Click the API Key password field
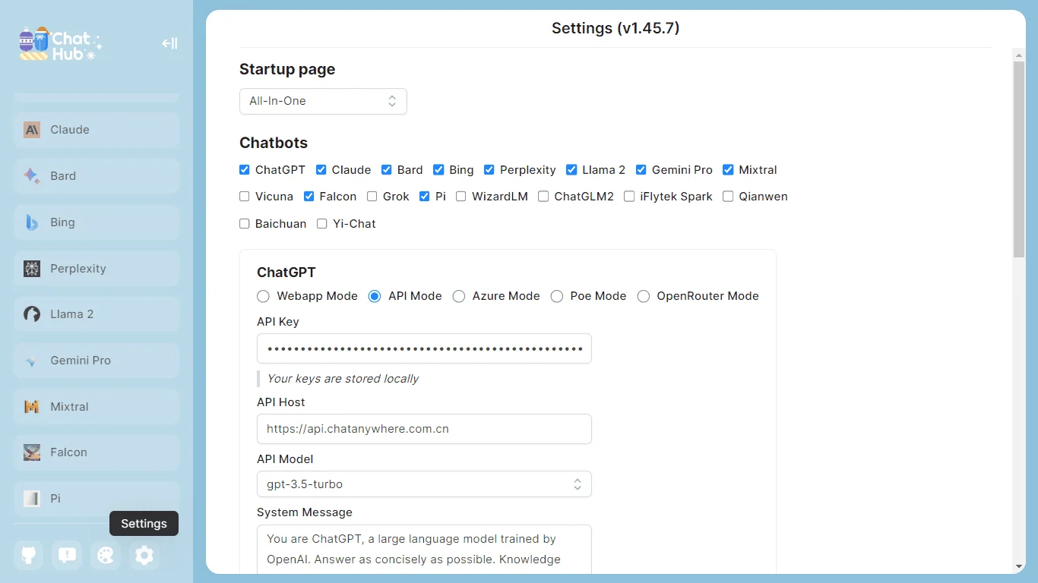Image resolution: width=1038 pixels, height=583 pixels. (x=424, y=349)
